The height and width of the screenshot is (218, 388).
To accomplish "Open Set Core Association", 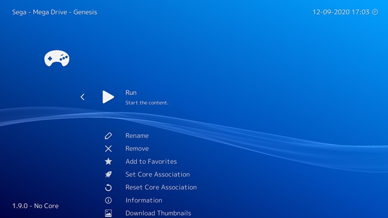I will [x=157, y=174].
